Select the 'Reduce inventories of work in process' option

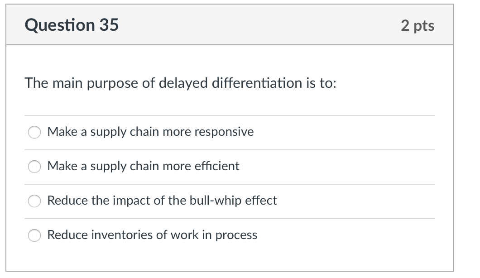pos(34,235)
